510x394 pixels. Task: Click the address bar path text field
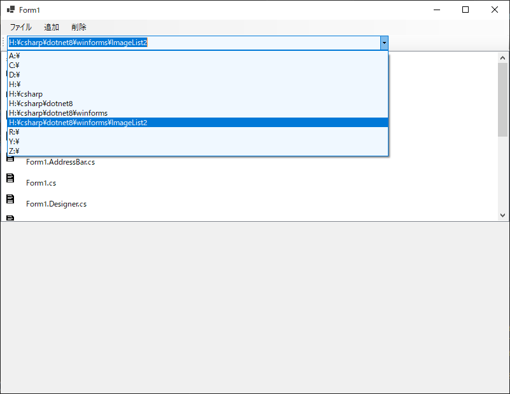click(194, 43)
